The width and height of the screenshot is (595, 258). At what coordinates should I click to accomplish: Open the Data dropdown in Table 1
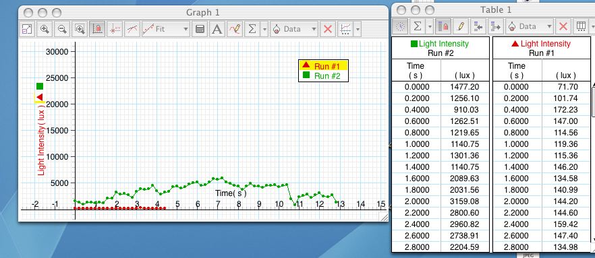pos(529,26)
